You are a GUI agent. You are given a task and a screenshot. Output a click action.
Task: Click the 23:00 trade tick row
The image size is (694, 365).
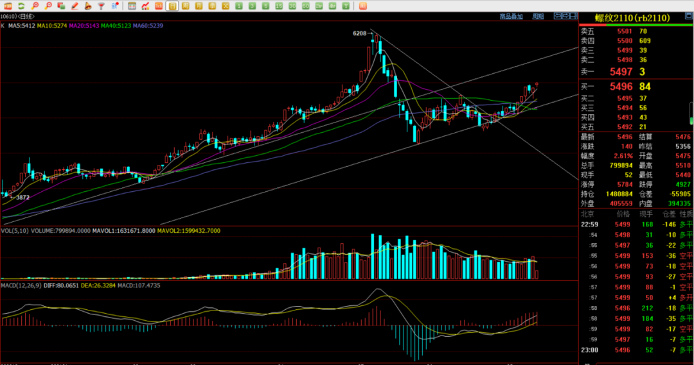pos(636,350)
